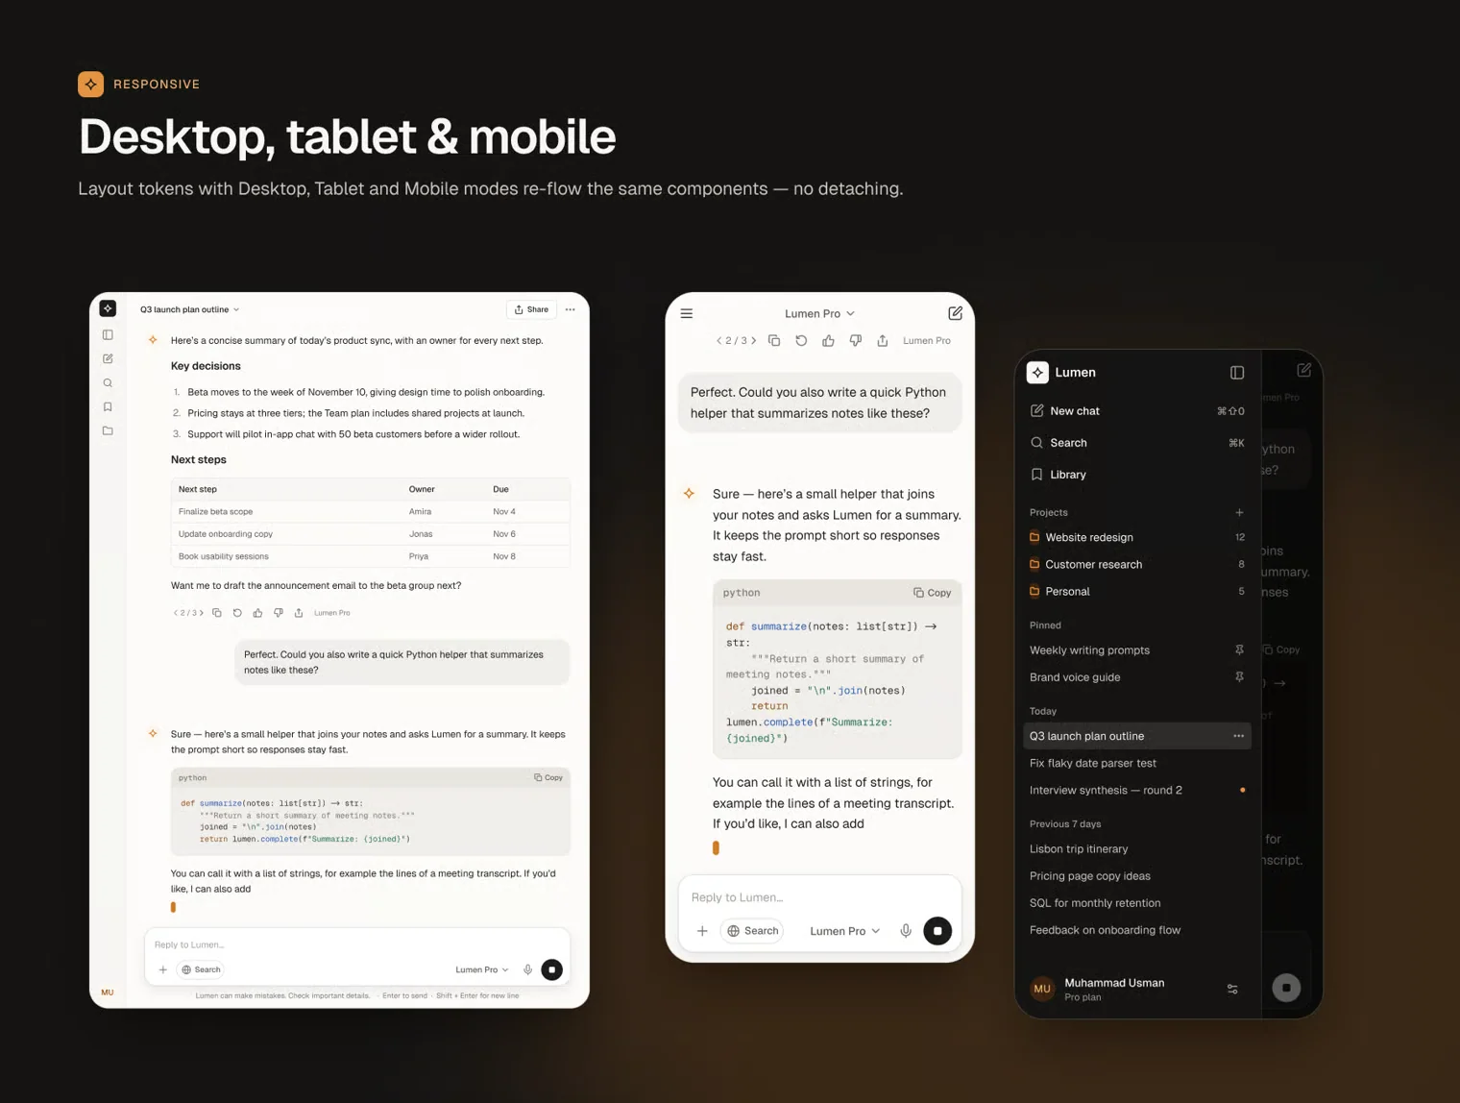Image resolution: width=1460 pixels, height=1103 pixels.
Task: Open projects folder icon in desktop rail
Action: coord(108,430)
